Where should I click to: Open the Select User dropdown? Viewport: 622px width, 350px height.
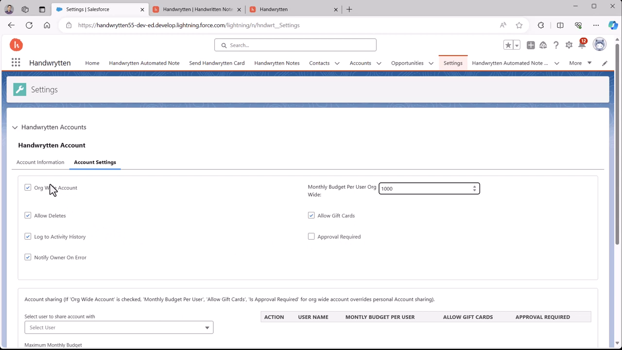click(119, 328)
